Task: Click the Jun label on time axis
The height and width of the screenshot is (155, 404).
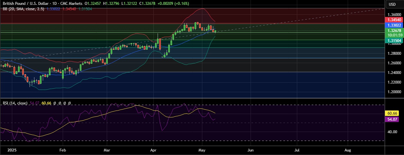Action: (250, 150)
